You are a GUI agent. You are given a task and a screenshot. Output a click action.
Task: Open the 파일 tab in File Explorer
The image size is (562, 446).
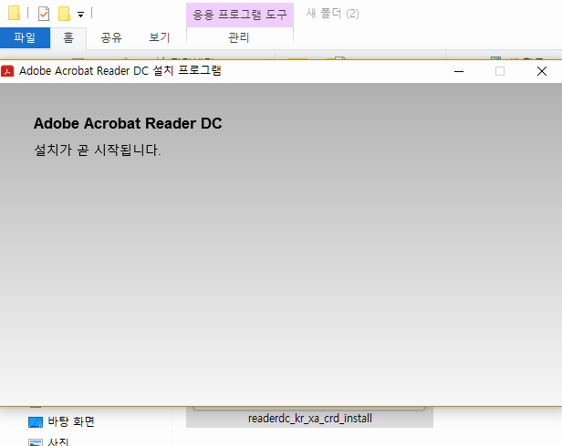click(25, 37)
